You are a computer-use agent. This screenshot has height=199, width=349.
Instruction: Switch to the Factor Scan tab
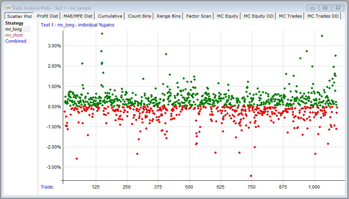[199, 16]
